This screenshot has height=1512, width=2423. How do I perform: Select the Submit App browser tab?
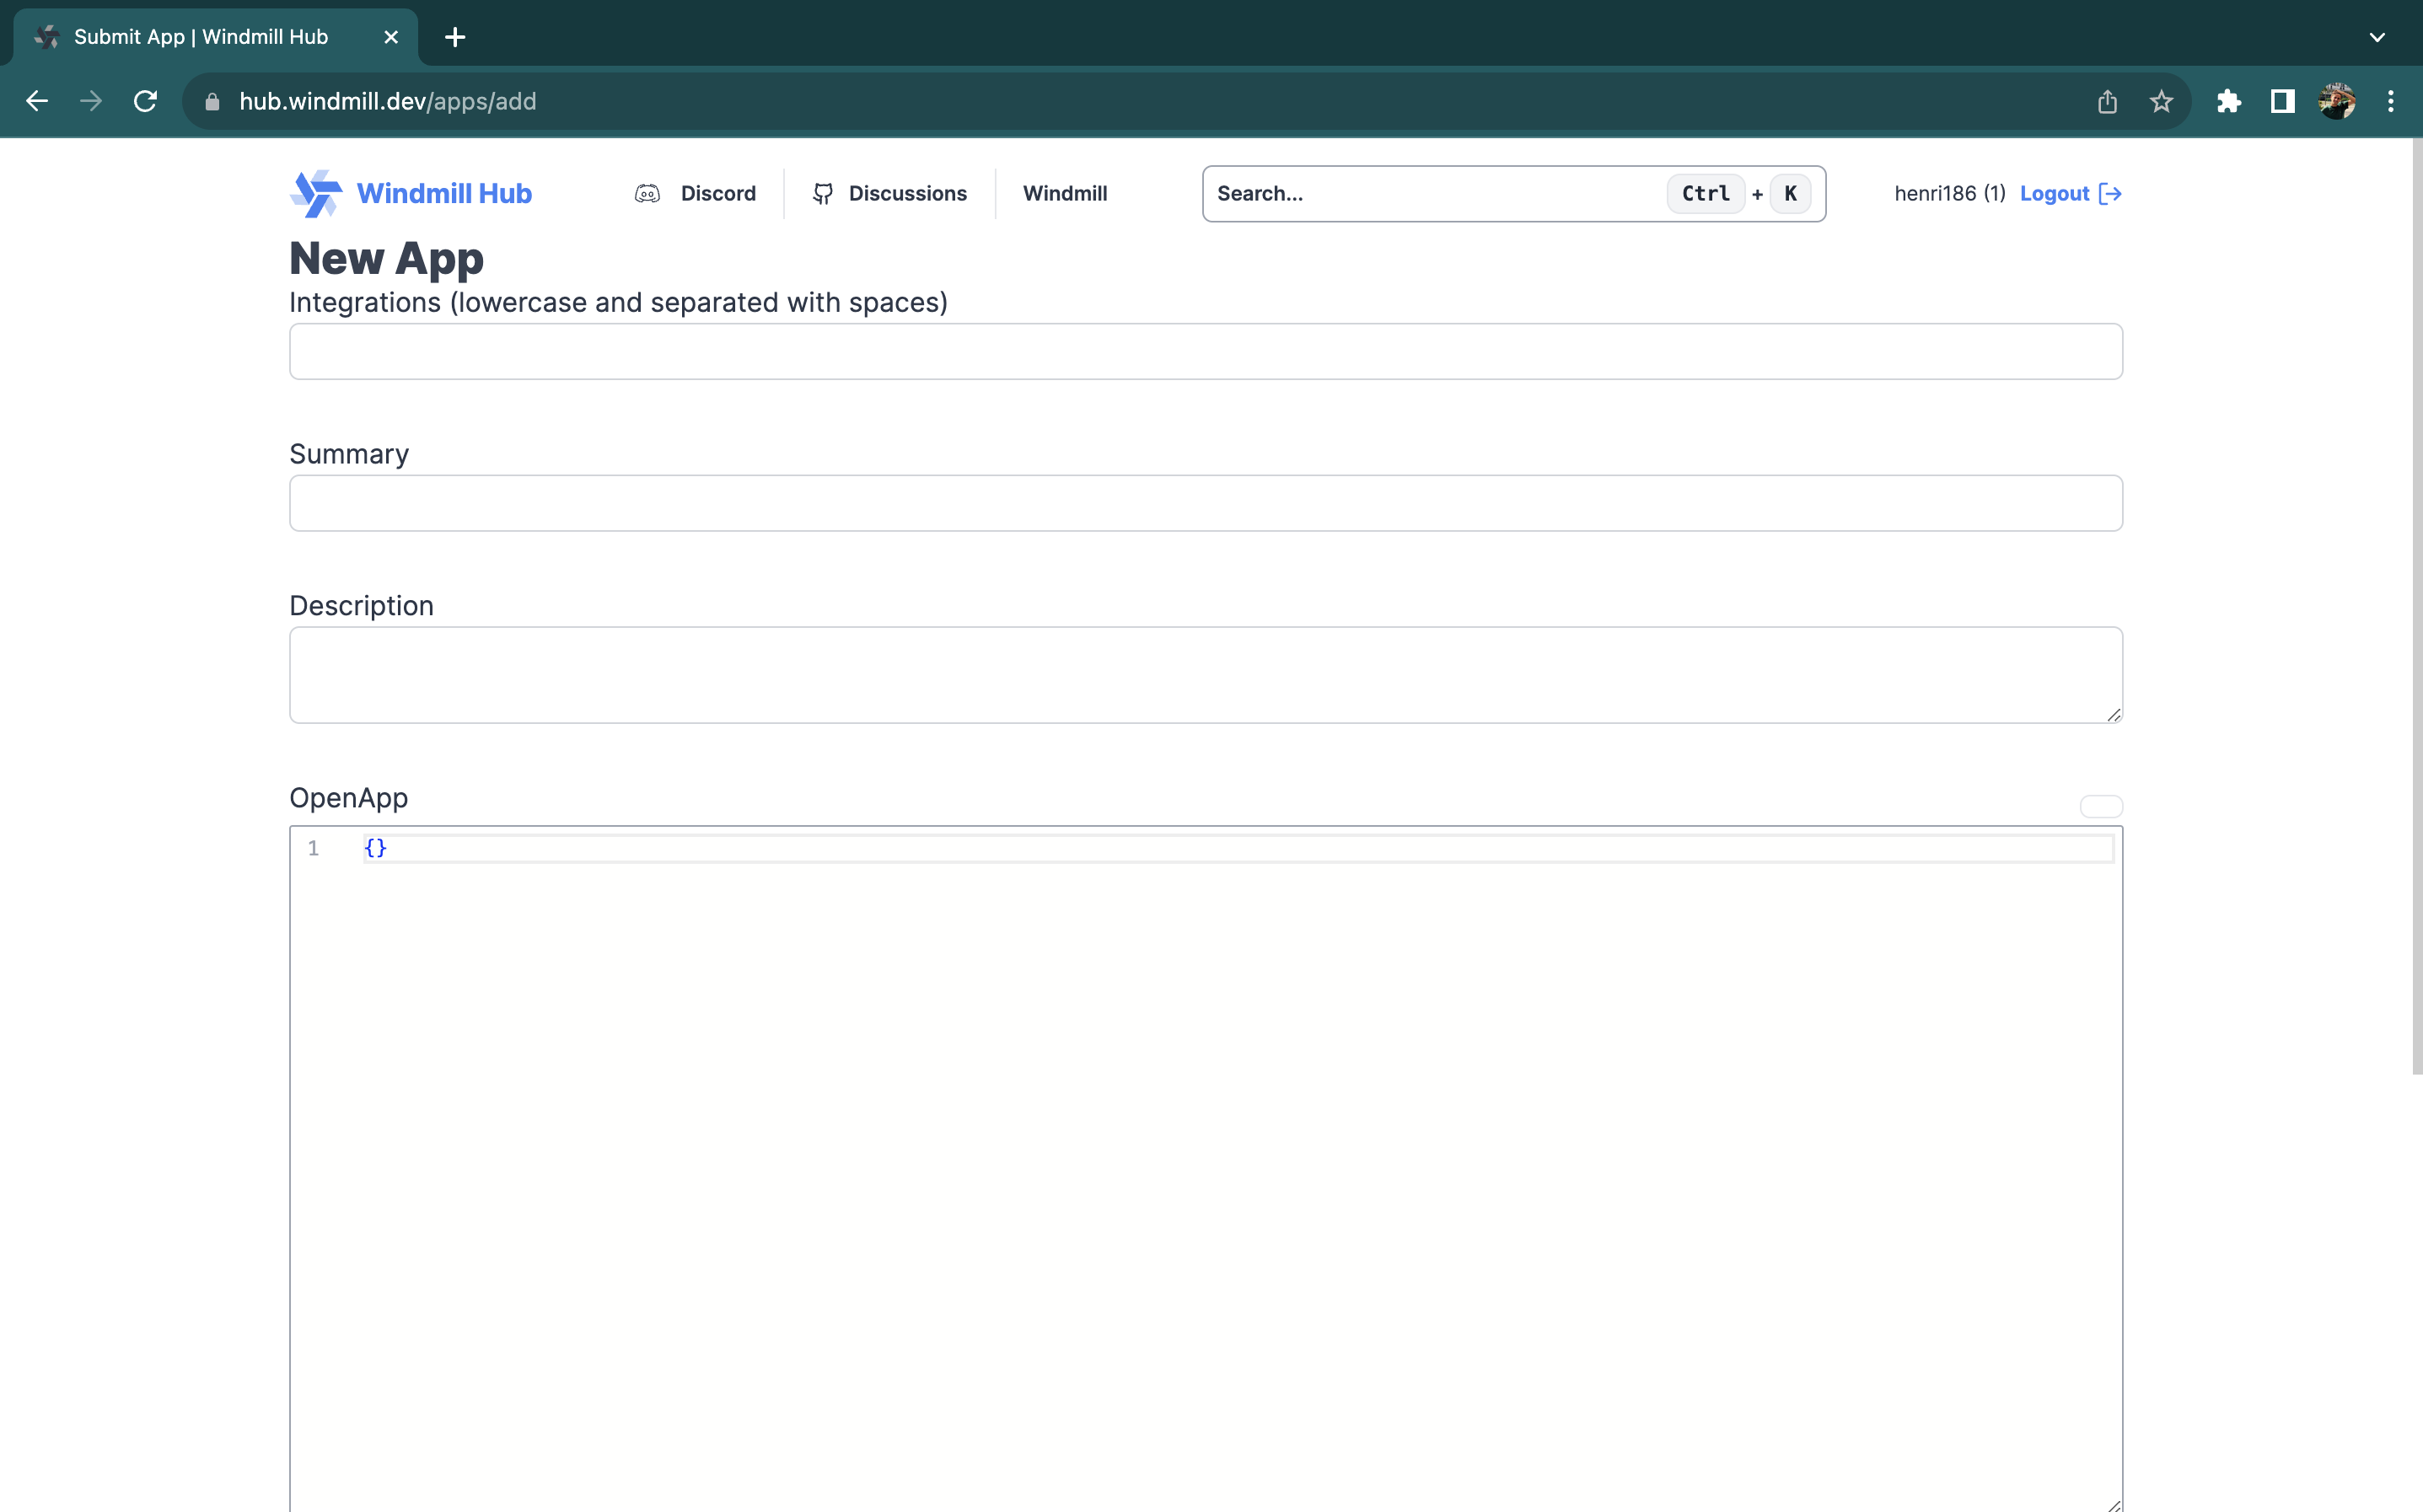click(x=200, y=36)
